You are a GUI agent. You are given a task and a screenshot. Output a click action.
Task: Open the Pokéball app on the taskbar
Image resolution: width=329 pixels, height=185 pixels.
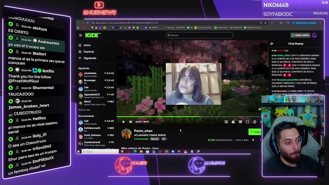(x=185, y=152)
